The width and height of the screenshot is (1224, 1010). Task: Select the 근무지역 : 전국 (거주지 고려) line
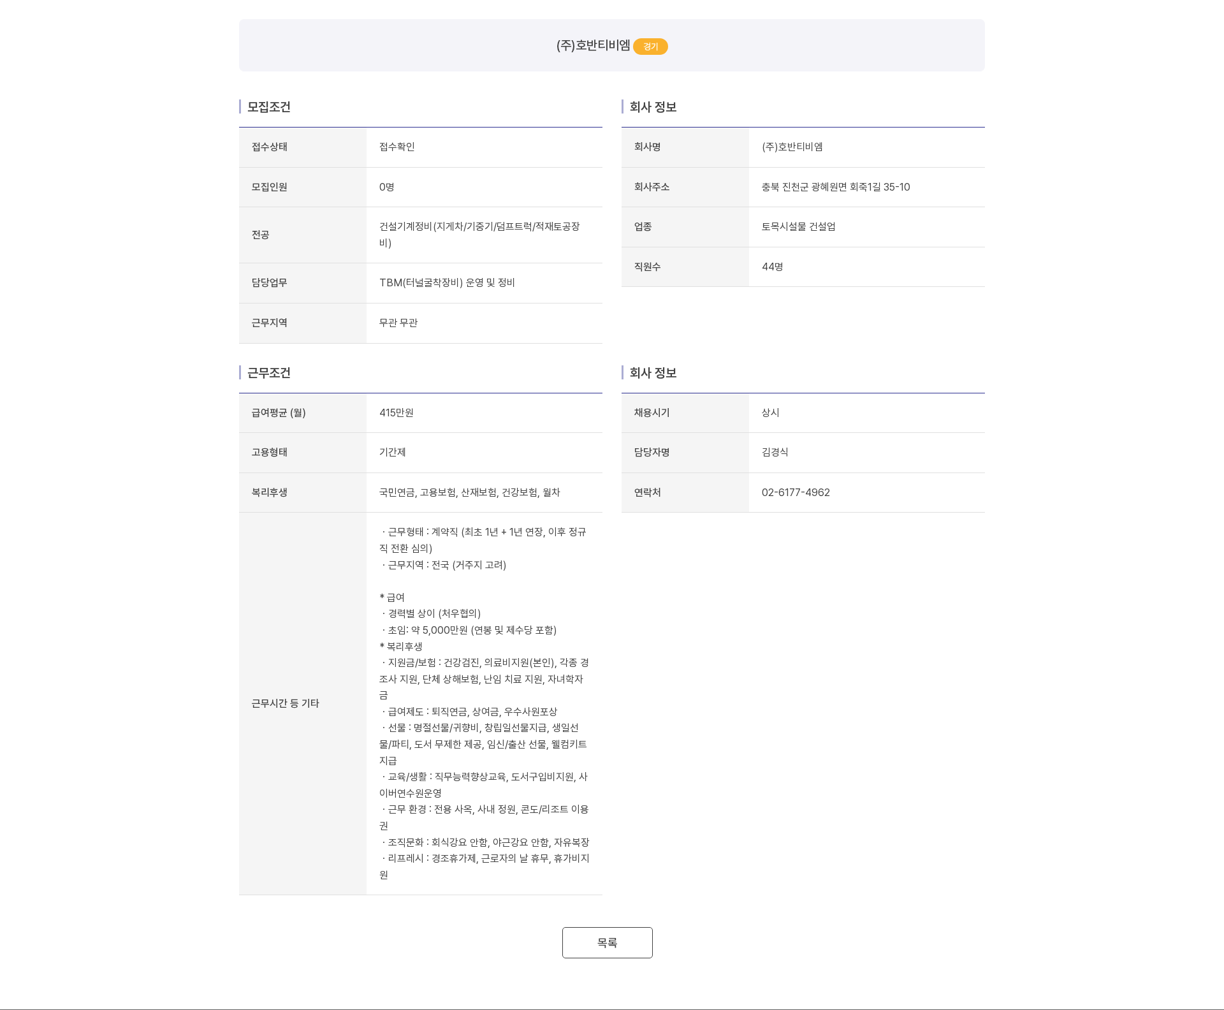tap(444, 566)
